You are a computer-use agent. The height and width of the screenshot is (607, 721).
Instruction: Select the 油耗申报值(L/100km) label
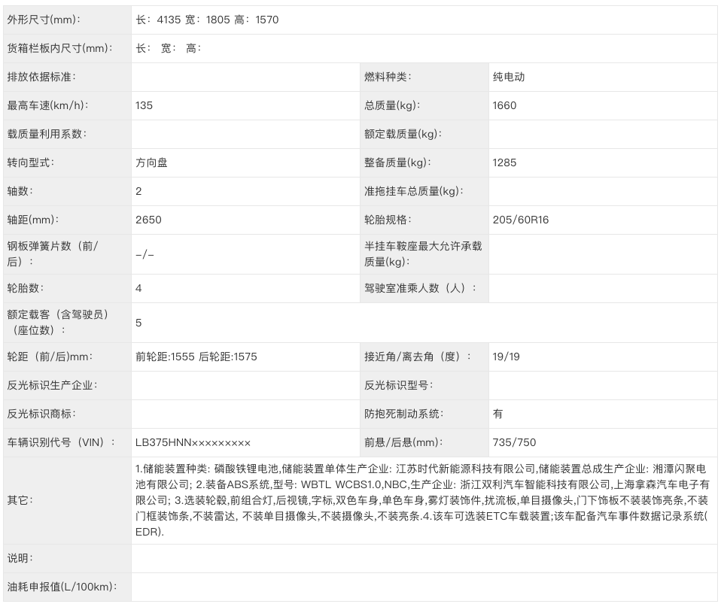[x=62, y=587]
